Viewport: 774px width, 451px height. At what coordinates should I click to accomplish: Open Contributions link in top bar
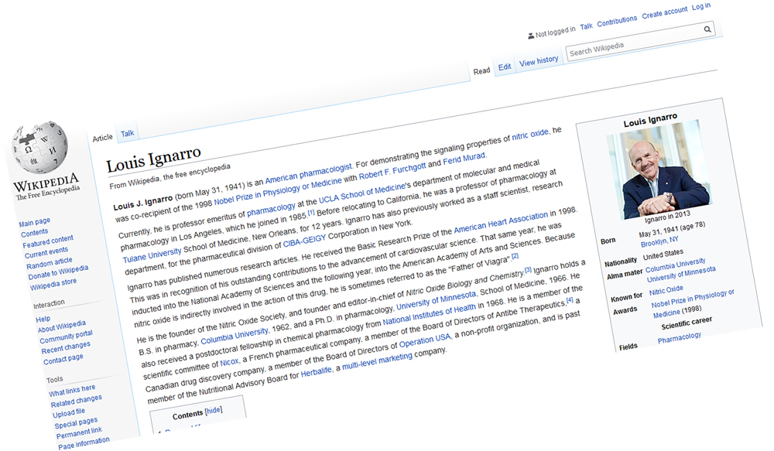617,20
